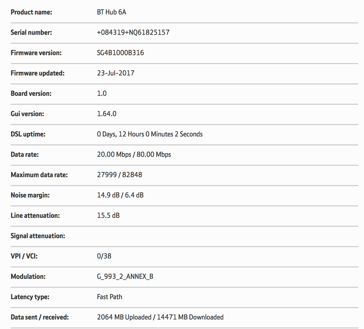Click the Signal attenuation label
The height and width of the screenshot is (329, 364).
pos(38,236)
